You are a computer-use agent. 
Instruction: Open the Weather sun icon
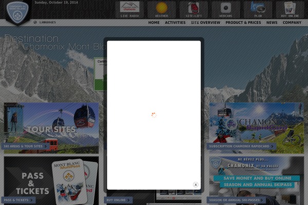coord(162,10)
